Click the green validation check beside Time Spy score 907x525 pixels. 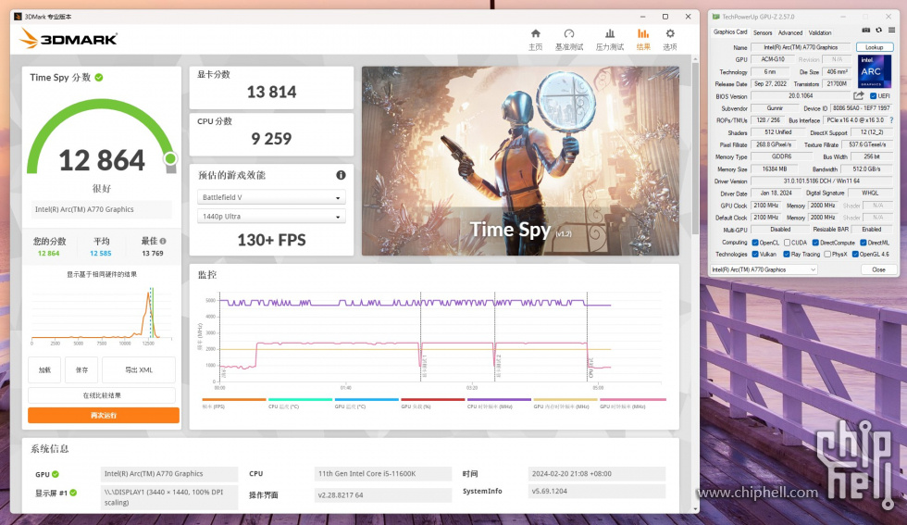[99, 77]
